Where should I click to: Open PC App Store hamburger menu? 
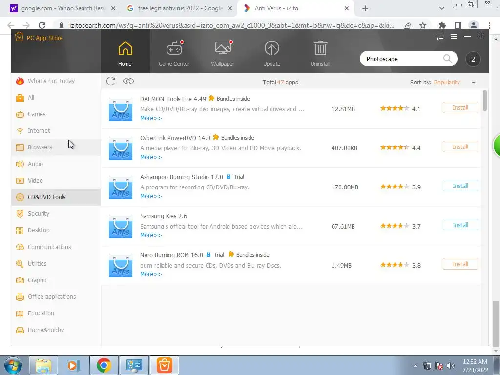tap(454, 37)
